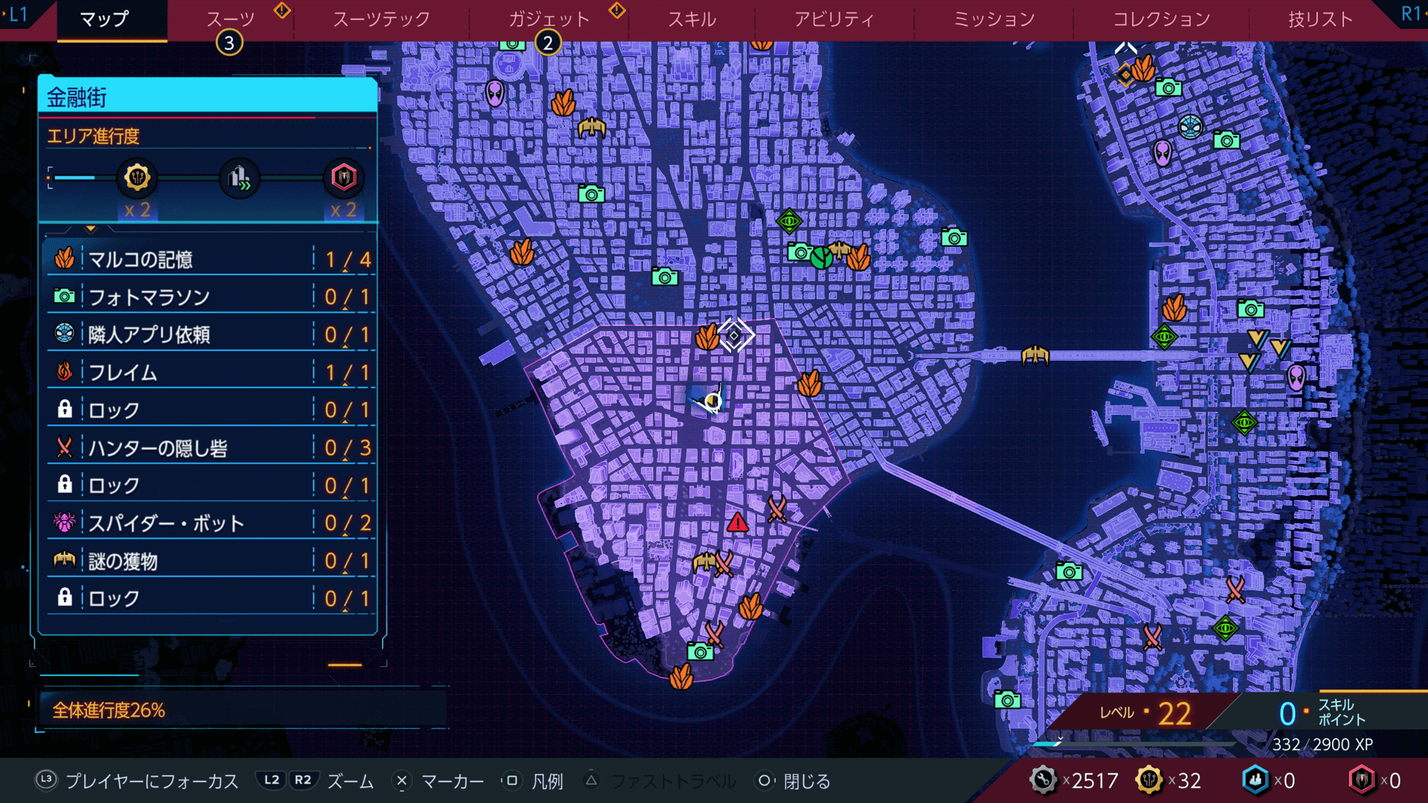
Task: Select the green leaf marker near camera
Action: 821,258
